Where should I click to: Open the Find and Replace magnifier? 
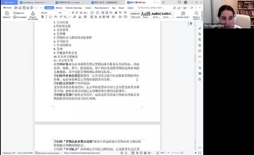pyautogui.click(x=196, y=13)
